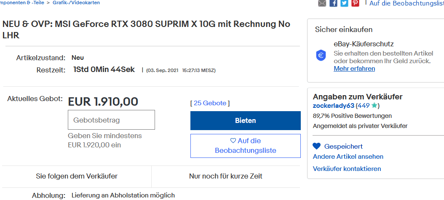Click top Auf die Beobachtungsliste link
This screenshot has height=200, width=444.
click(x=406, y=3)
